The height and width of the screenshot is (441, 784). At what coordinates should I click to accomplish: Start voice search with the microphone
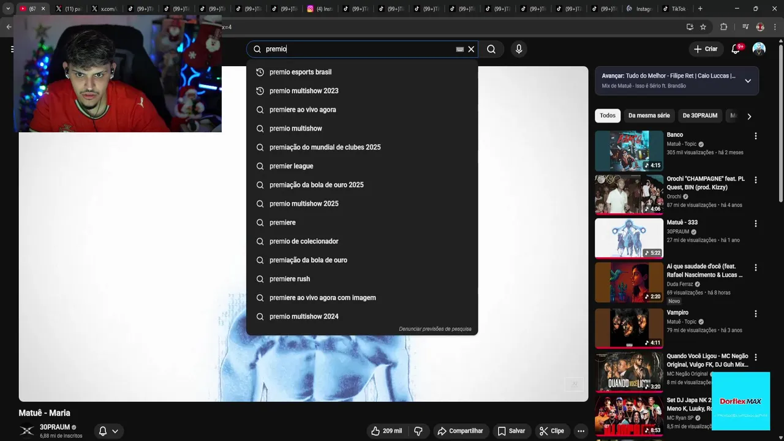(519, 49)
